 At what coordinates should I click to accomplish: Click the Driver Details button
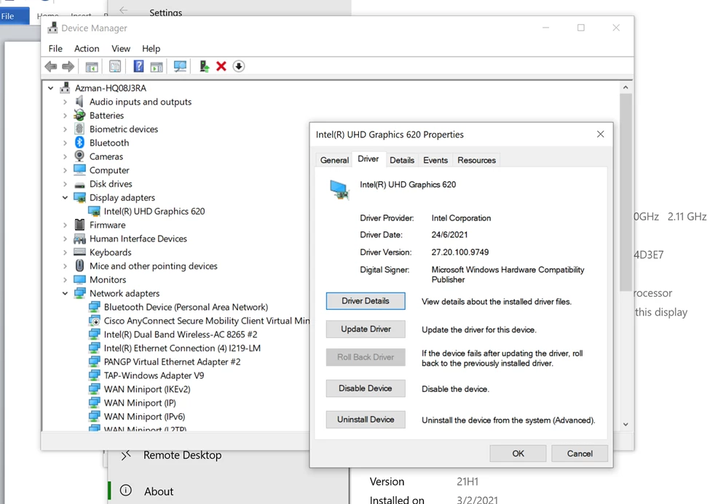point(366,301)
